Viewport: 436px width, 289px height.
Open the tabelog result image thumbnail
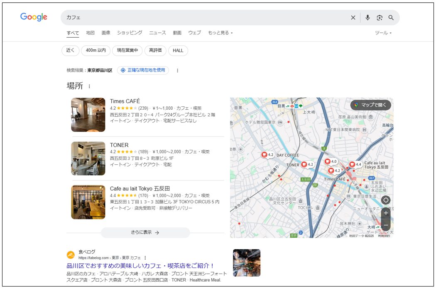[x=247, y=263]
